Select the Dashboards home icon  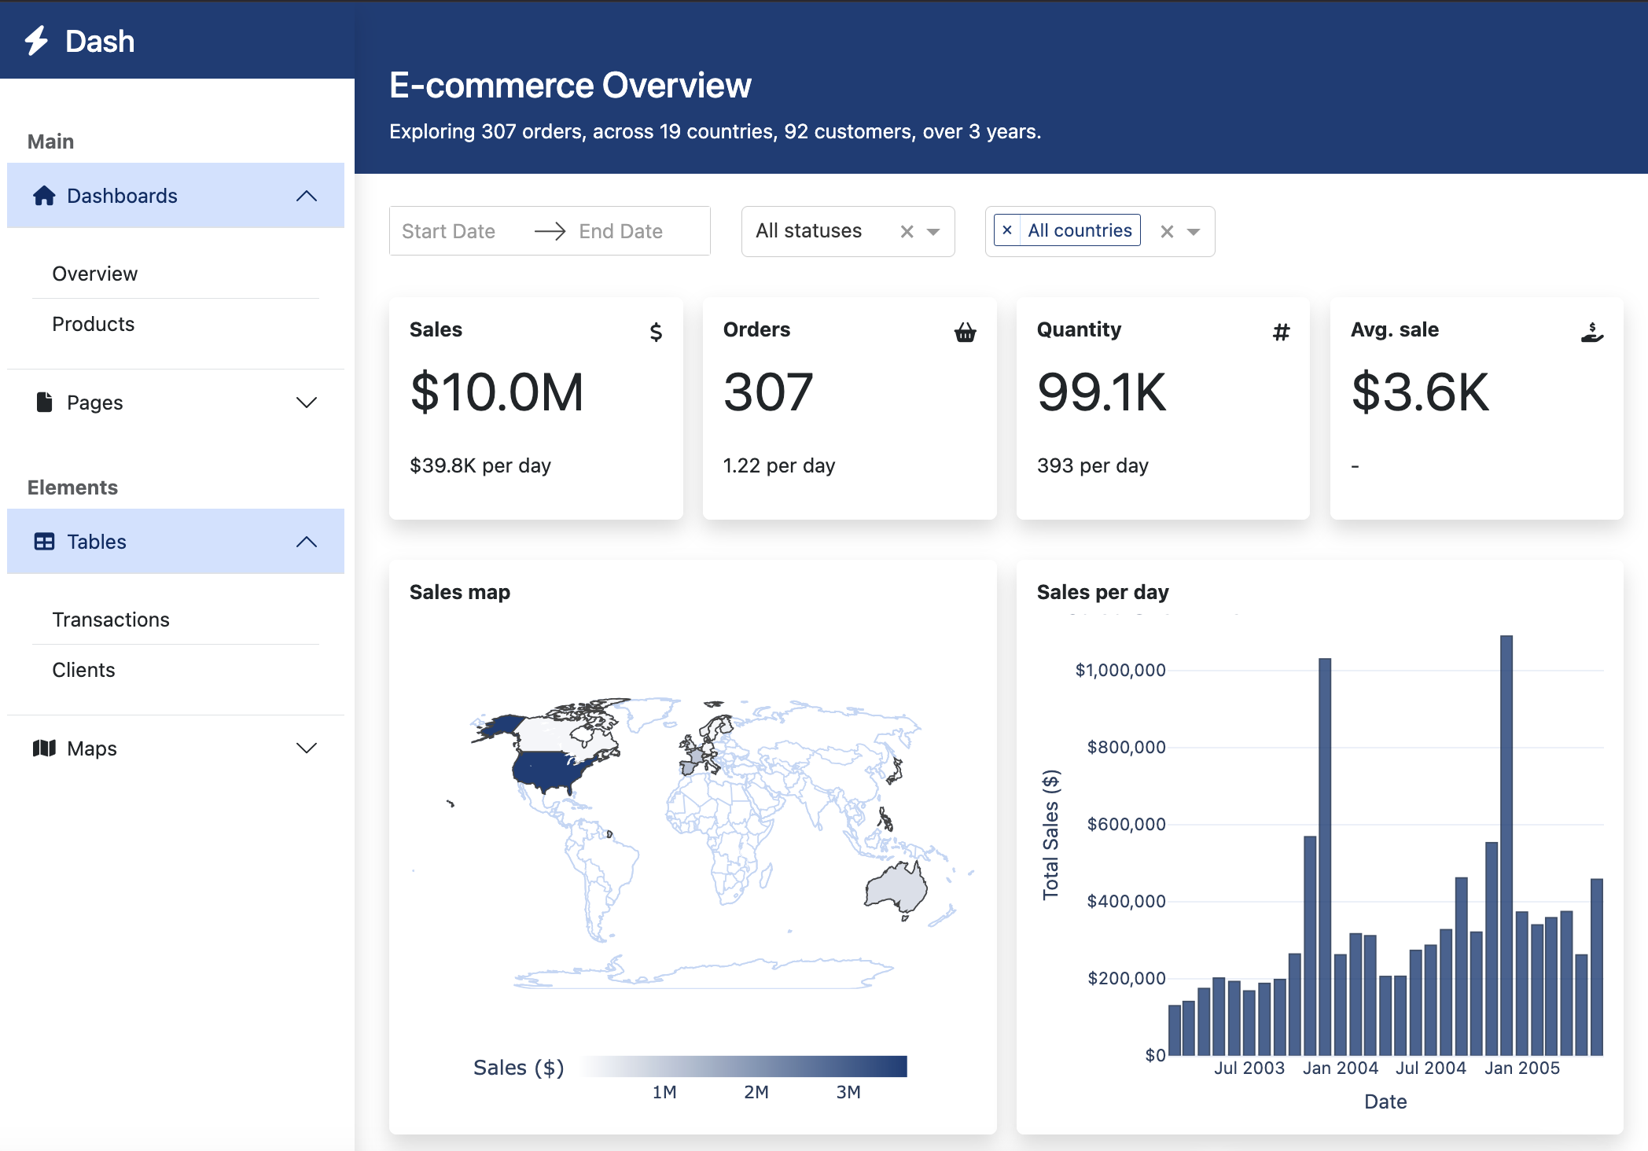click(x=43, y=196)
